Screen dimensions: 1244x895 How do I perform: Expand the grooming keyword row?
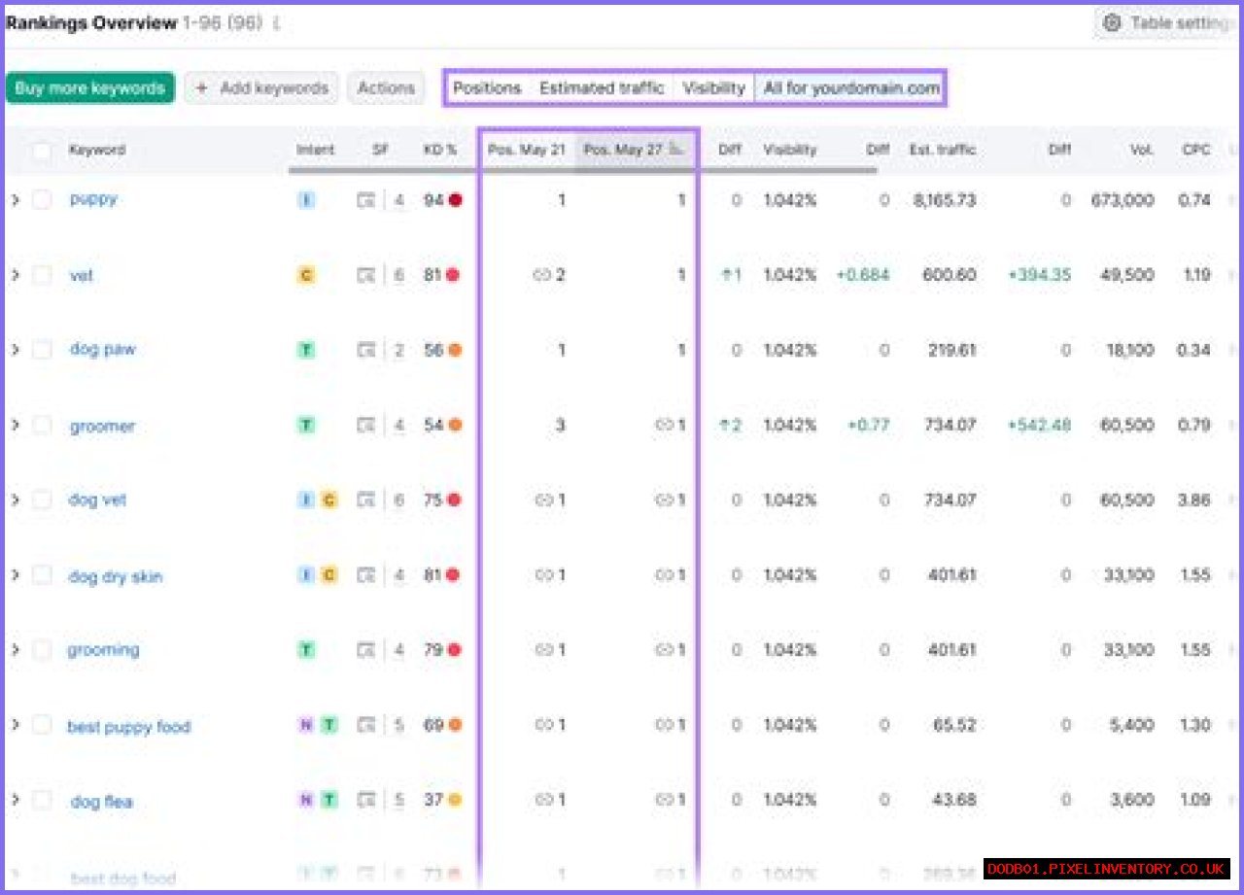pyautogui.click(x=17, y=649)
